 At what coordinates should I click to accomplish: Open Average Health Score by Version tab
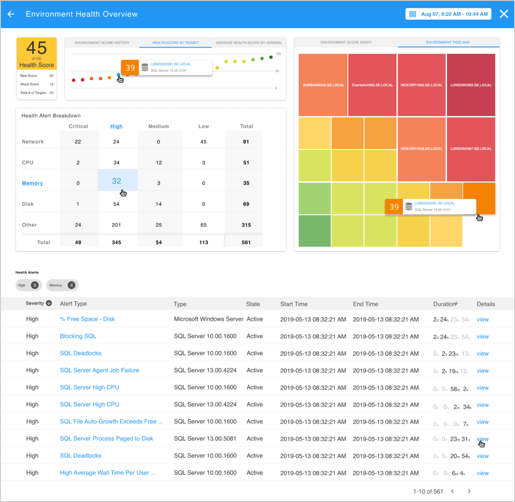coord(248,43)
